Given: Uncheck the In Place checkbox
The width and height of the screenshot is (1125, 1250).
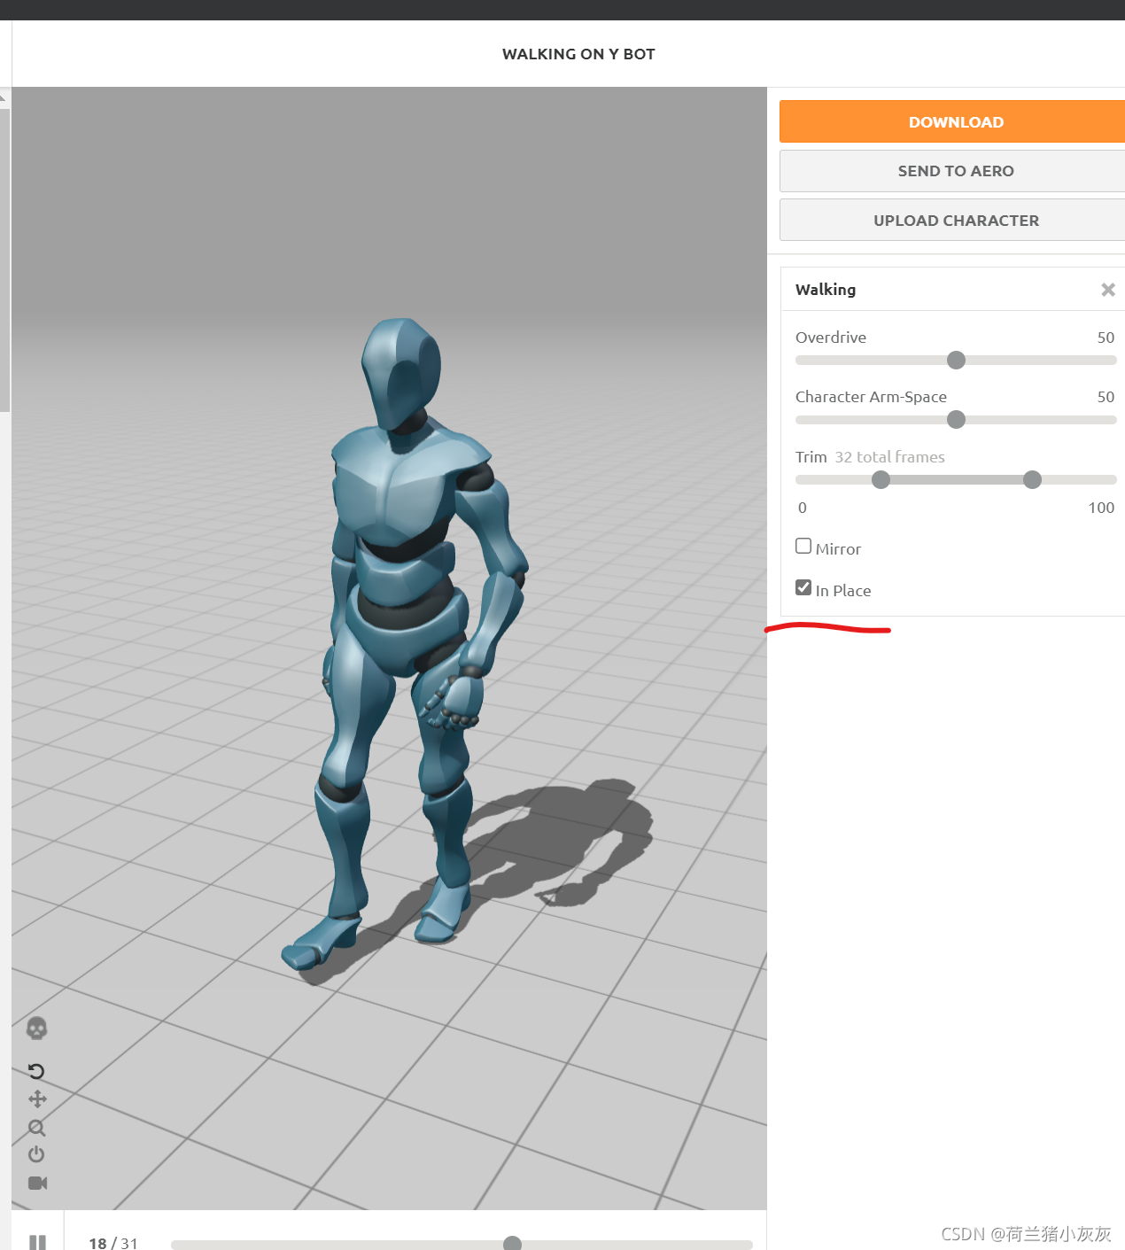Looking at the screenshot, I should pos(803,587).
